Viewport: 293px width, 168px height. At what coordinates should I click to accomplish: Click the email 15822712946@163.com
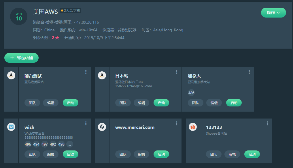coord(133,86)
